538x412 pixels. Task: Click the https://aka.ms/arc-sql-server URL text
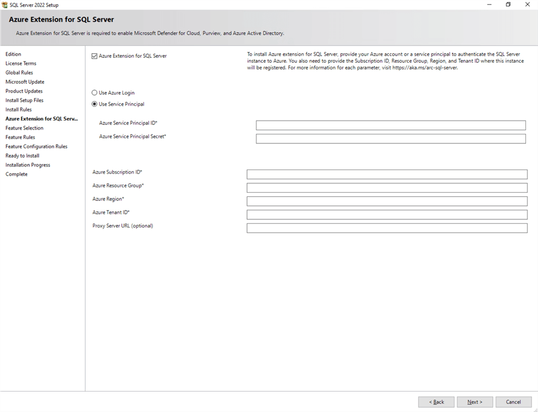coord(425,68)
